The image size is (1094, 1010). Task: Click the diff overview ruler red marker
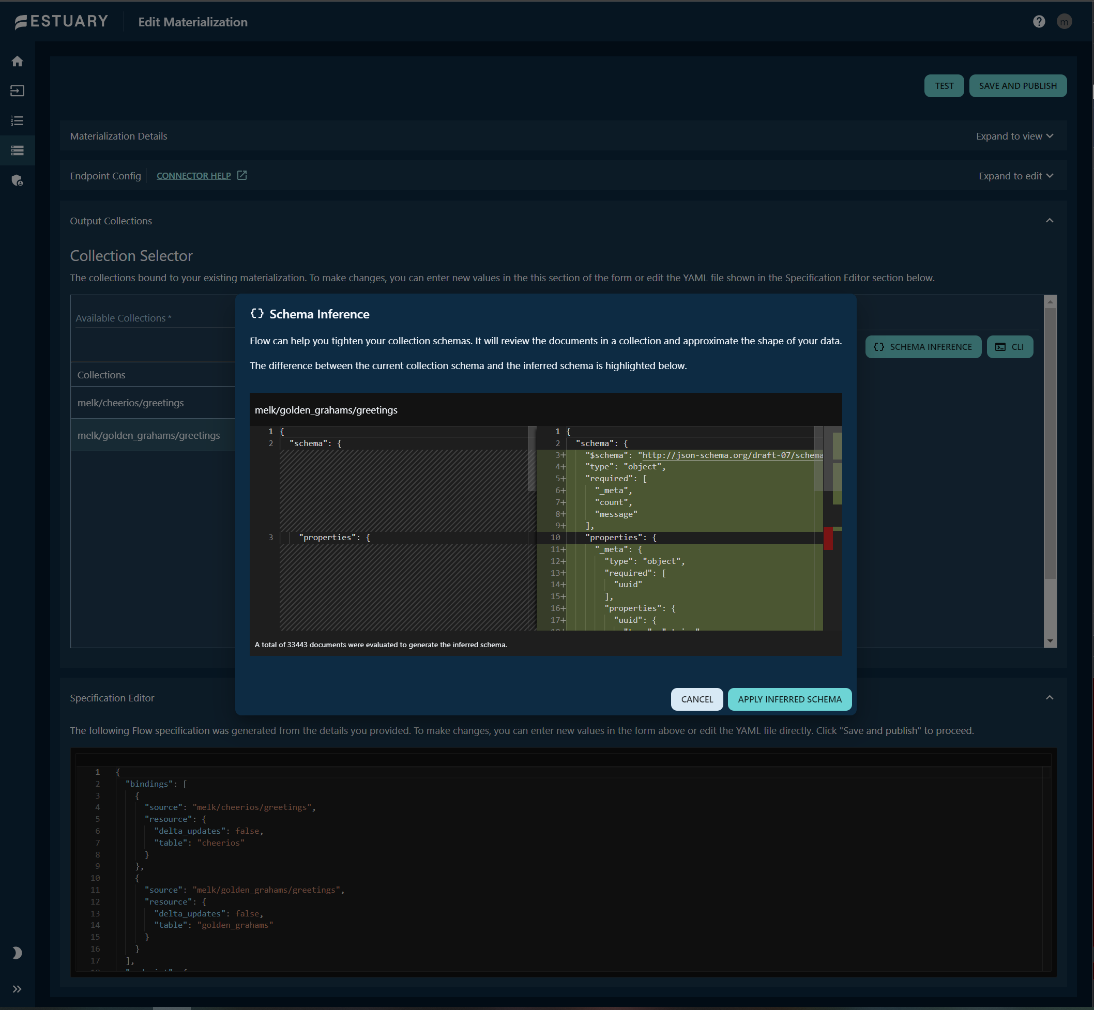coord(828,539)
